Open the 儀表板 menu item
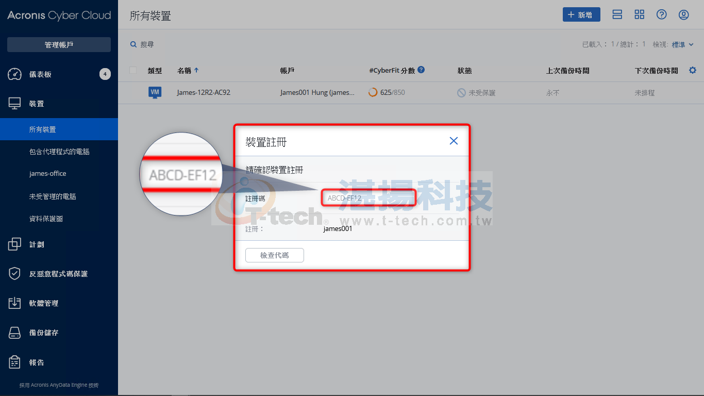704x396 pixels. coord(40,74)
